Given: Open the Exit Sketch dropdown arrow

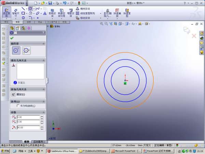Looking at the screenshot, I should pyautogui.click(x=6, y=19).
